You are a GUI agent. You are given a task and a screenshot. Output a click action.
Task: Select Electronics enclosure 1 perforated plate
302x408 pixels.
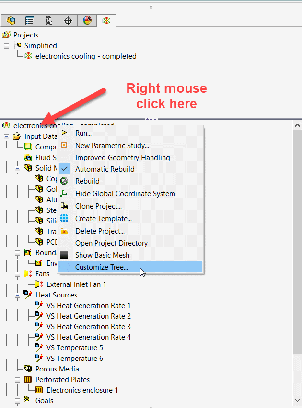(x=82, y=390)
